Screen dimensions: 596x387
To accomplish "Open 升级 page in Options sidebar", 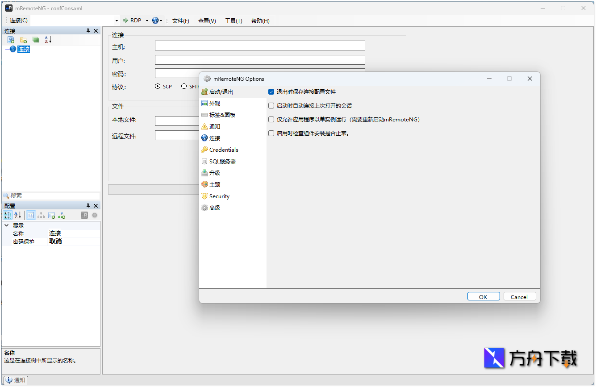I will click(x=233, y=173).
